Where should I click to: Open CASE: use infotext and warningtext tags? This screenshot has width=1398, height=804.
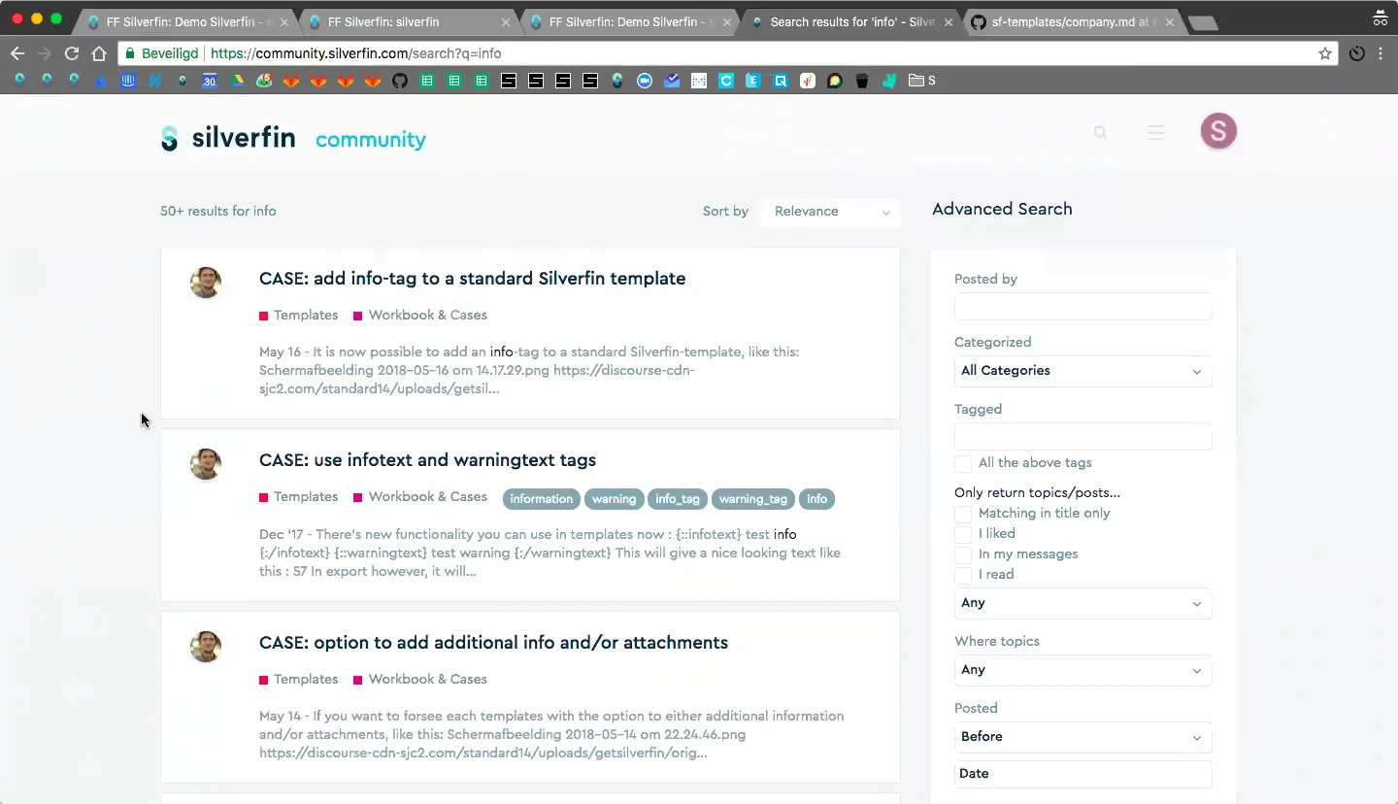(x=427, y=460)
